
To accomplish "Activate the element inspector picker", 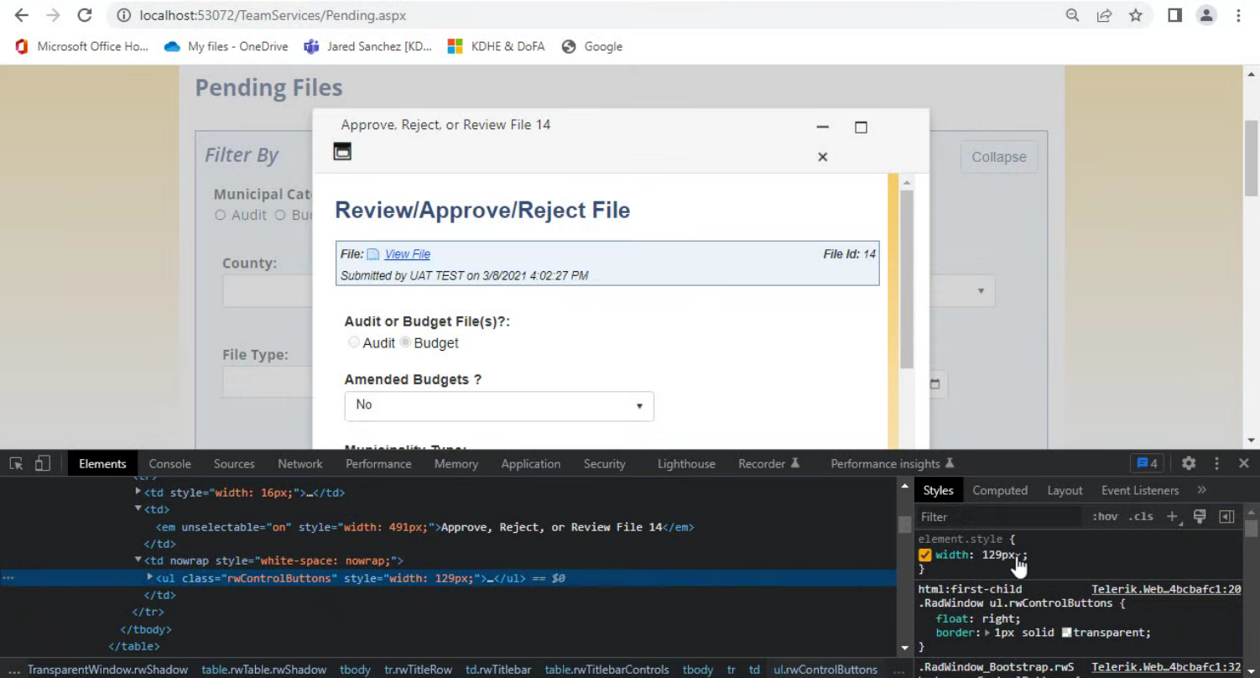I will coord(16,463).
